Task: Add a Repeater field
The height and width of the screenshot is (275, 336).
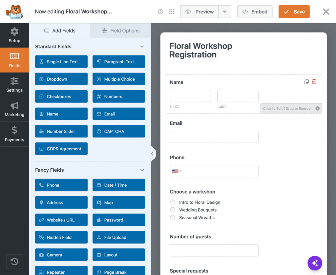Action: pyautogui.click(x=61, y=271)
